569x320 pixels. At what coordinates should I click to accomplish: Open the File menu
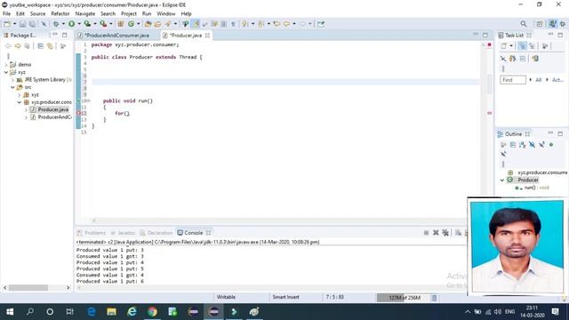6,14
